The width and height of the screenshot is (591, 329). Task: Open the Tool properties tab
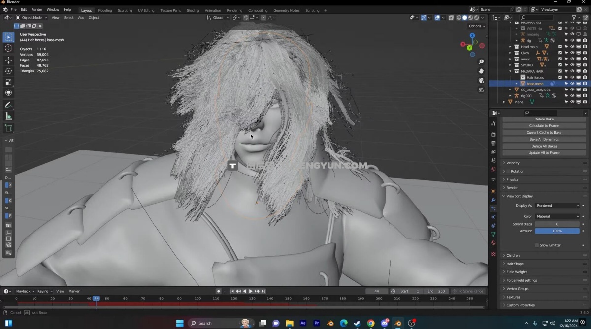click(x=493, y=124)
